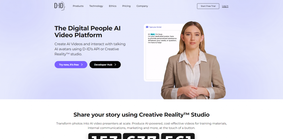This screenshot has width=283, height=139.
Task: Open the Developer Hub
Action: (105, 65)
